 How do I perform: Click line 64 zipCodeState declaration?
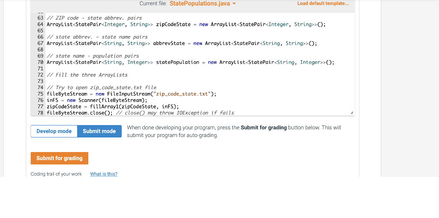[x=186, y=24]
